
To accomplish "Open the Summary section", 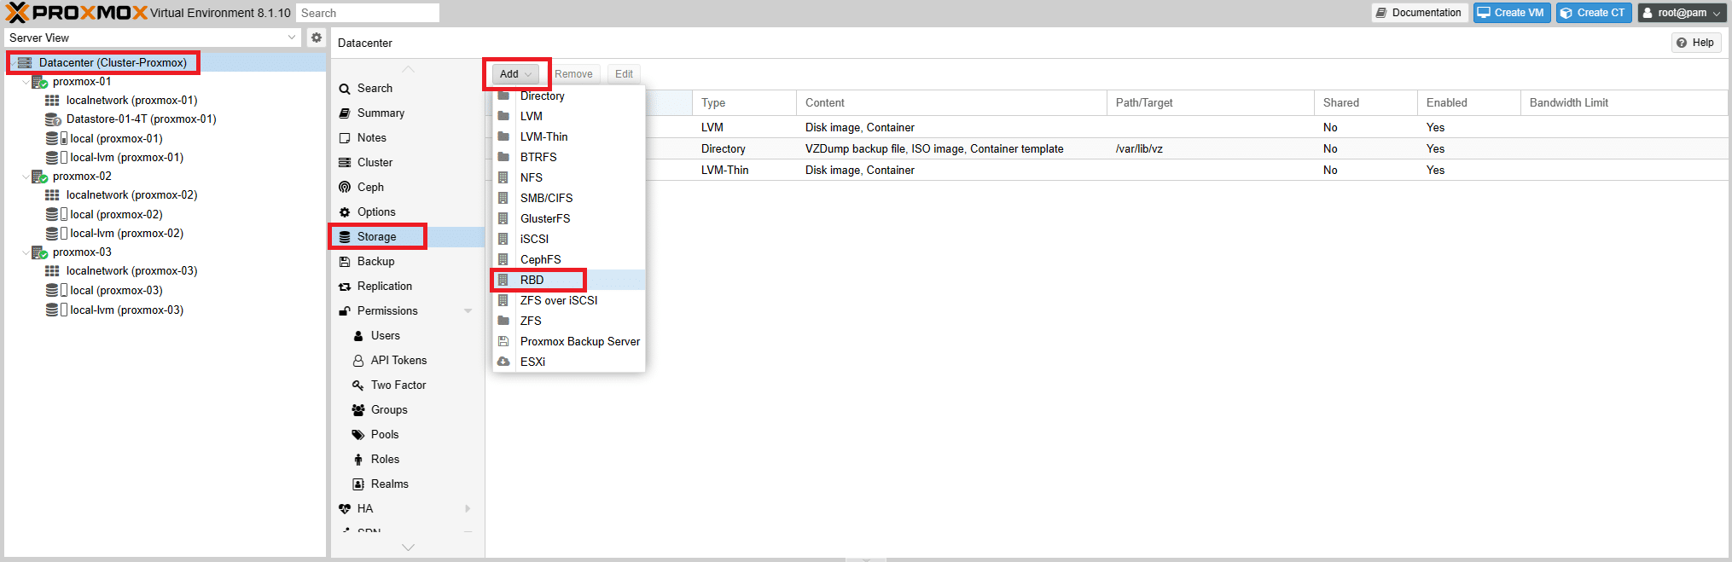I will click(x=381, y=113).
